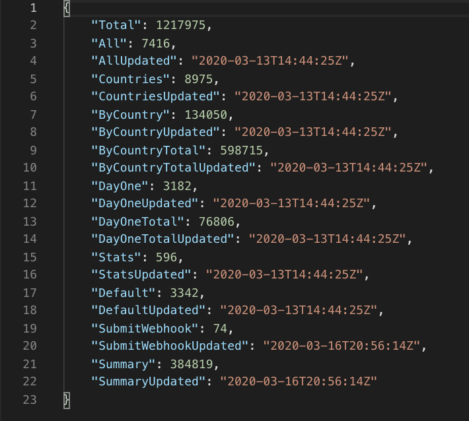Image resolution: width=469 pixels, height=421 pixels.
Task: Click the "ByCountryTotal" value 598715
Action: (241, 150)
